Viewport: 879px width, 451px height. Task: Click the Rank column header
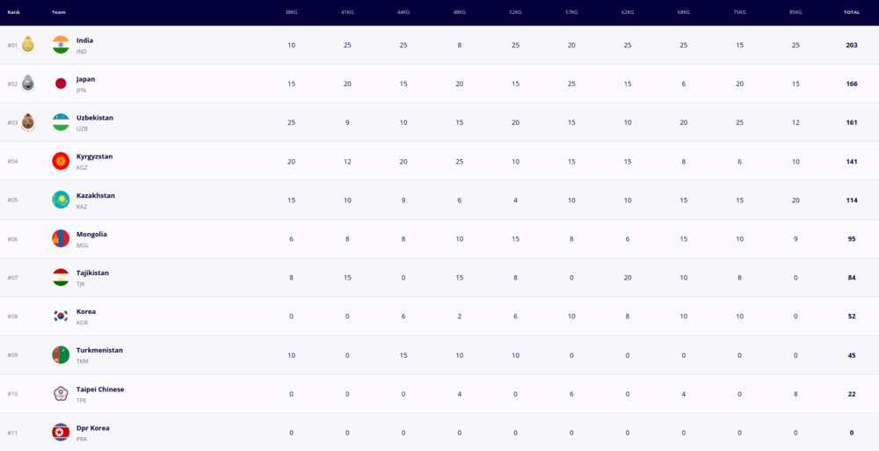pyautogui.click(x=13, y=12)
